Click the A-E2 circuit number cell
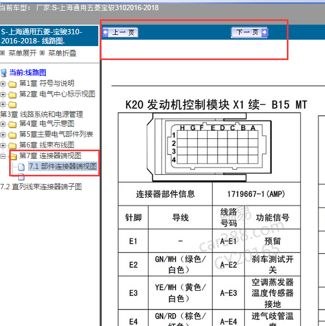Screen dimensions: 325x326 228,265
